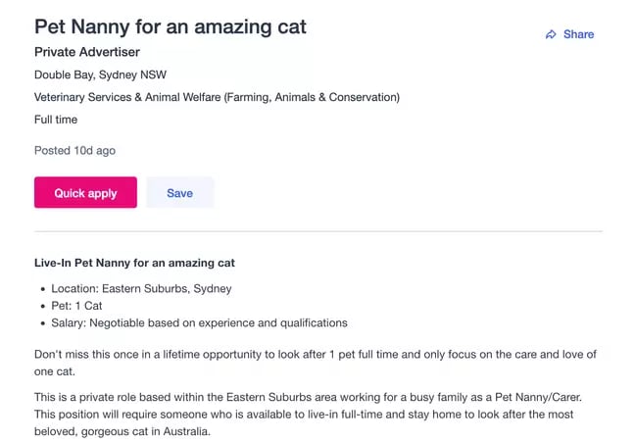Click the paragraph starting Don't miss this

315,362
